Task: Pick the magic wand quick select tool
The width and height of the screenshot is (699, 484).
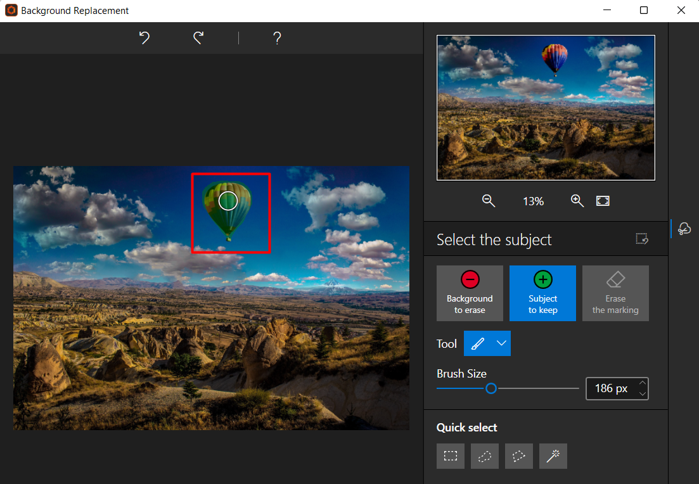Action: [x=553, y=456]
